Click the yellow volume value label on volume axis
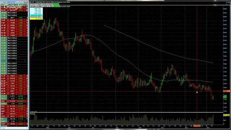Image resolution: width=231 pixels, height=130 pixels. coord(226,115)
